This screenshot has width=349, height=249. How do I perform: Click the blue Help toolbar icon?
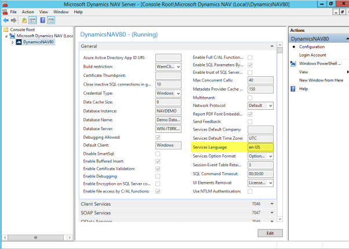point(42,20)
